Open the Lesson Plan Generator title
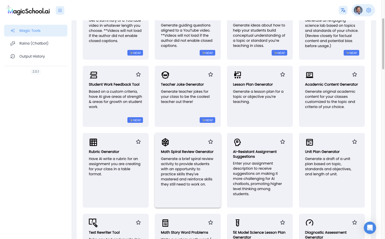The width and height of the screenshot is (385, 239). click(x=253, y=84)
